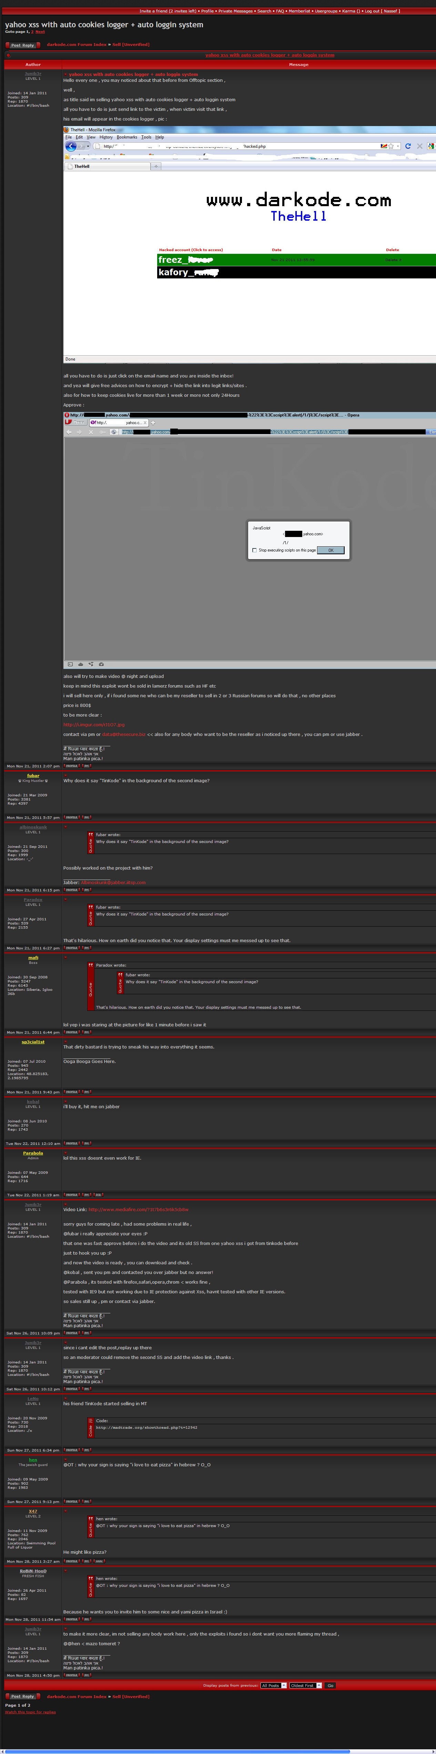Open the Oldest First sort dropdown

(x=305, y=1685)
